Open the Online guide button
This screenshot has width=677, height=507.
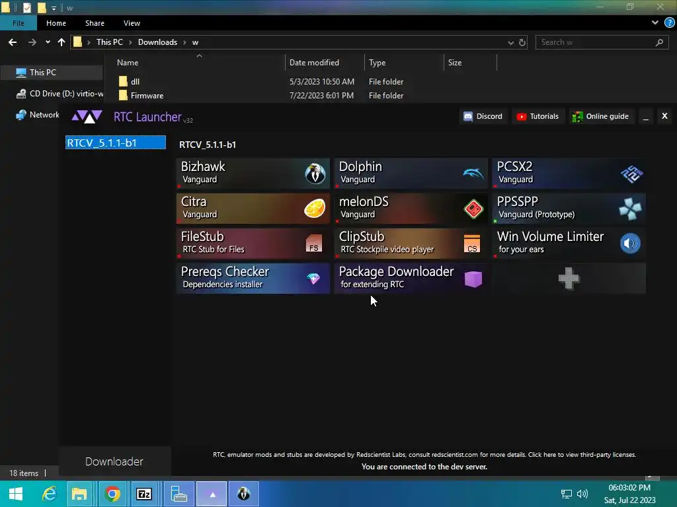(x=600, y=116)
